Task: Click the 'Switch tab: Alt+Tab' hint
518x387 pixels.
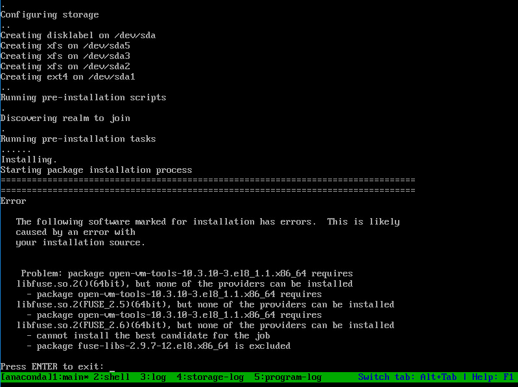Action: (407, 377)
